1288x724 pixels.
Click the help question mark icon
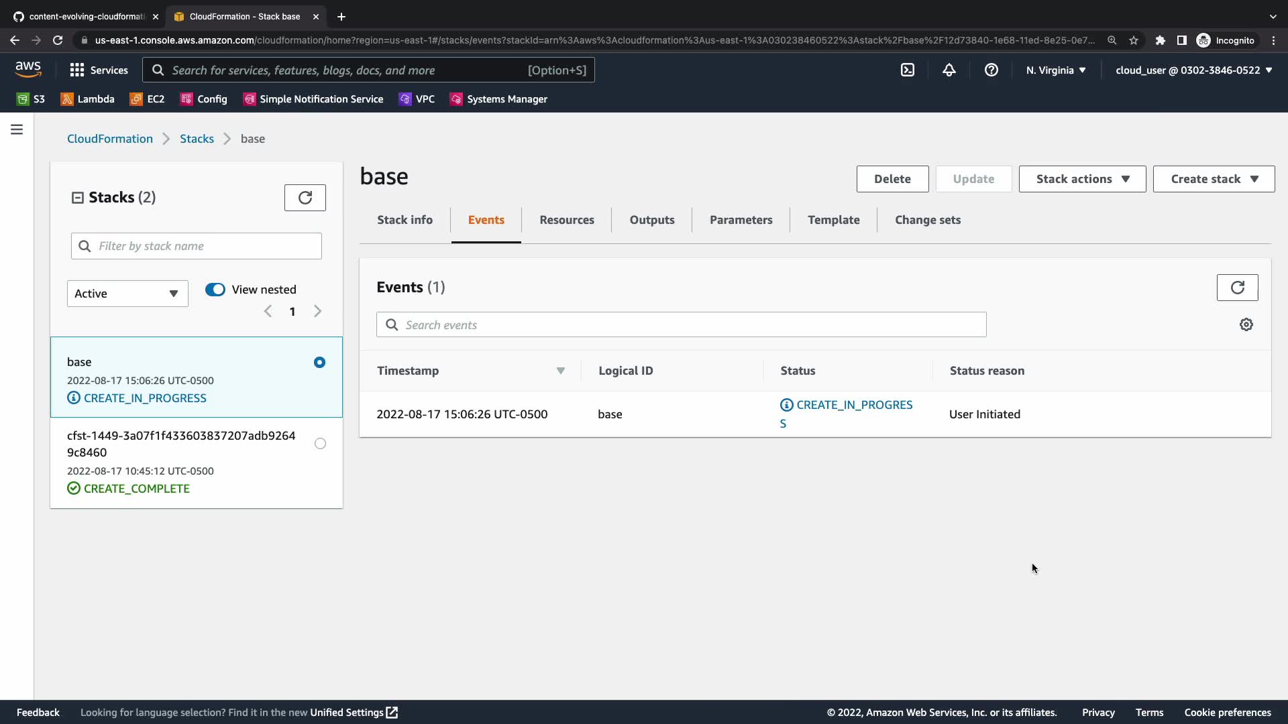[x=991, y=70]
